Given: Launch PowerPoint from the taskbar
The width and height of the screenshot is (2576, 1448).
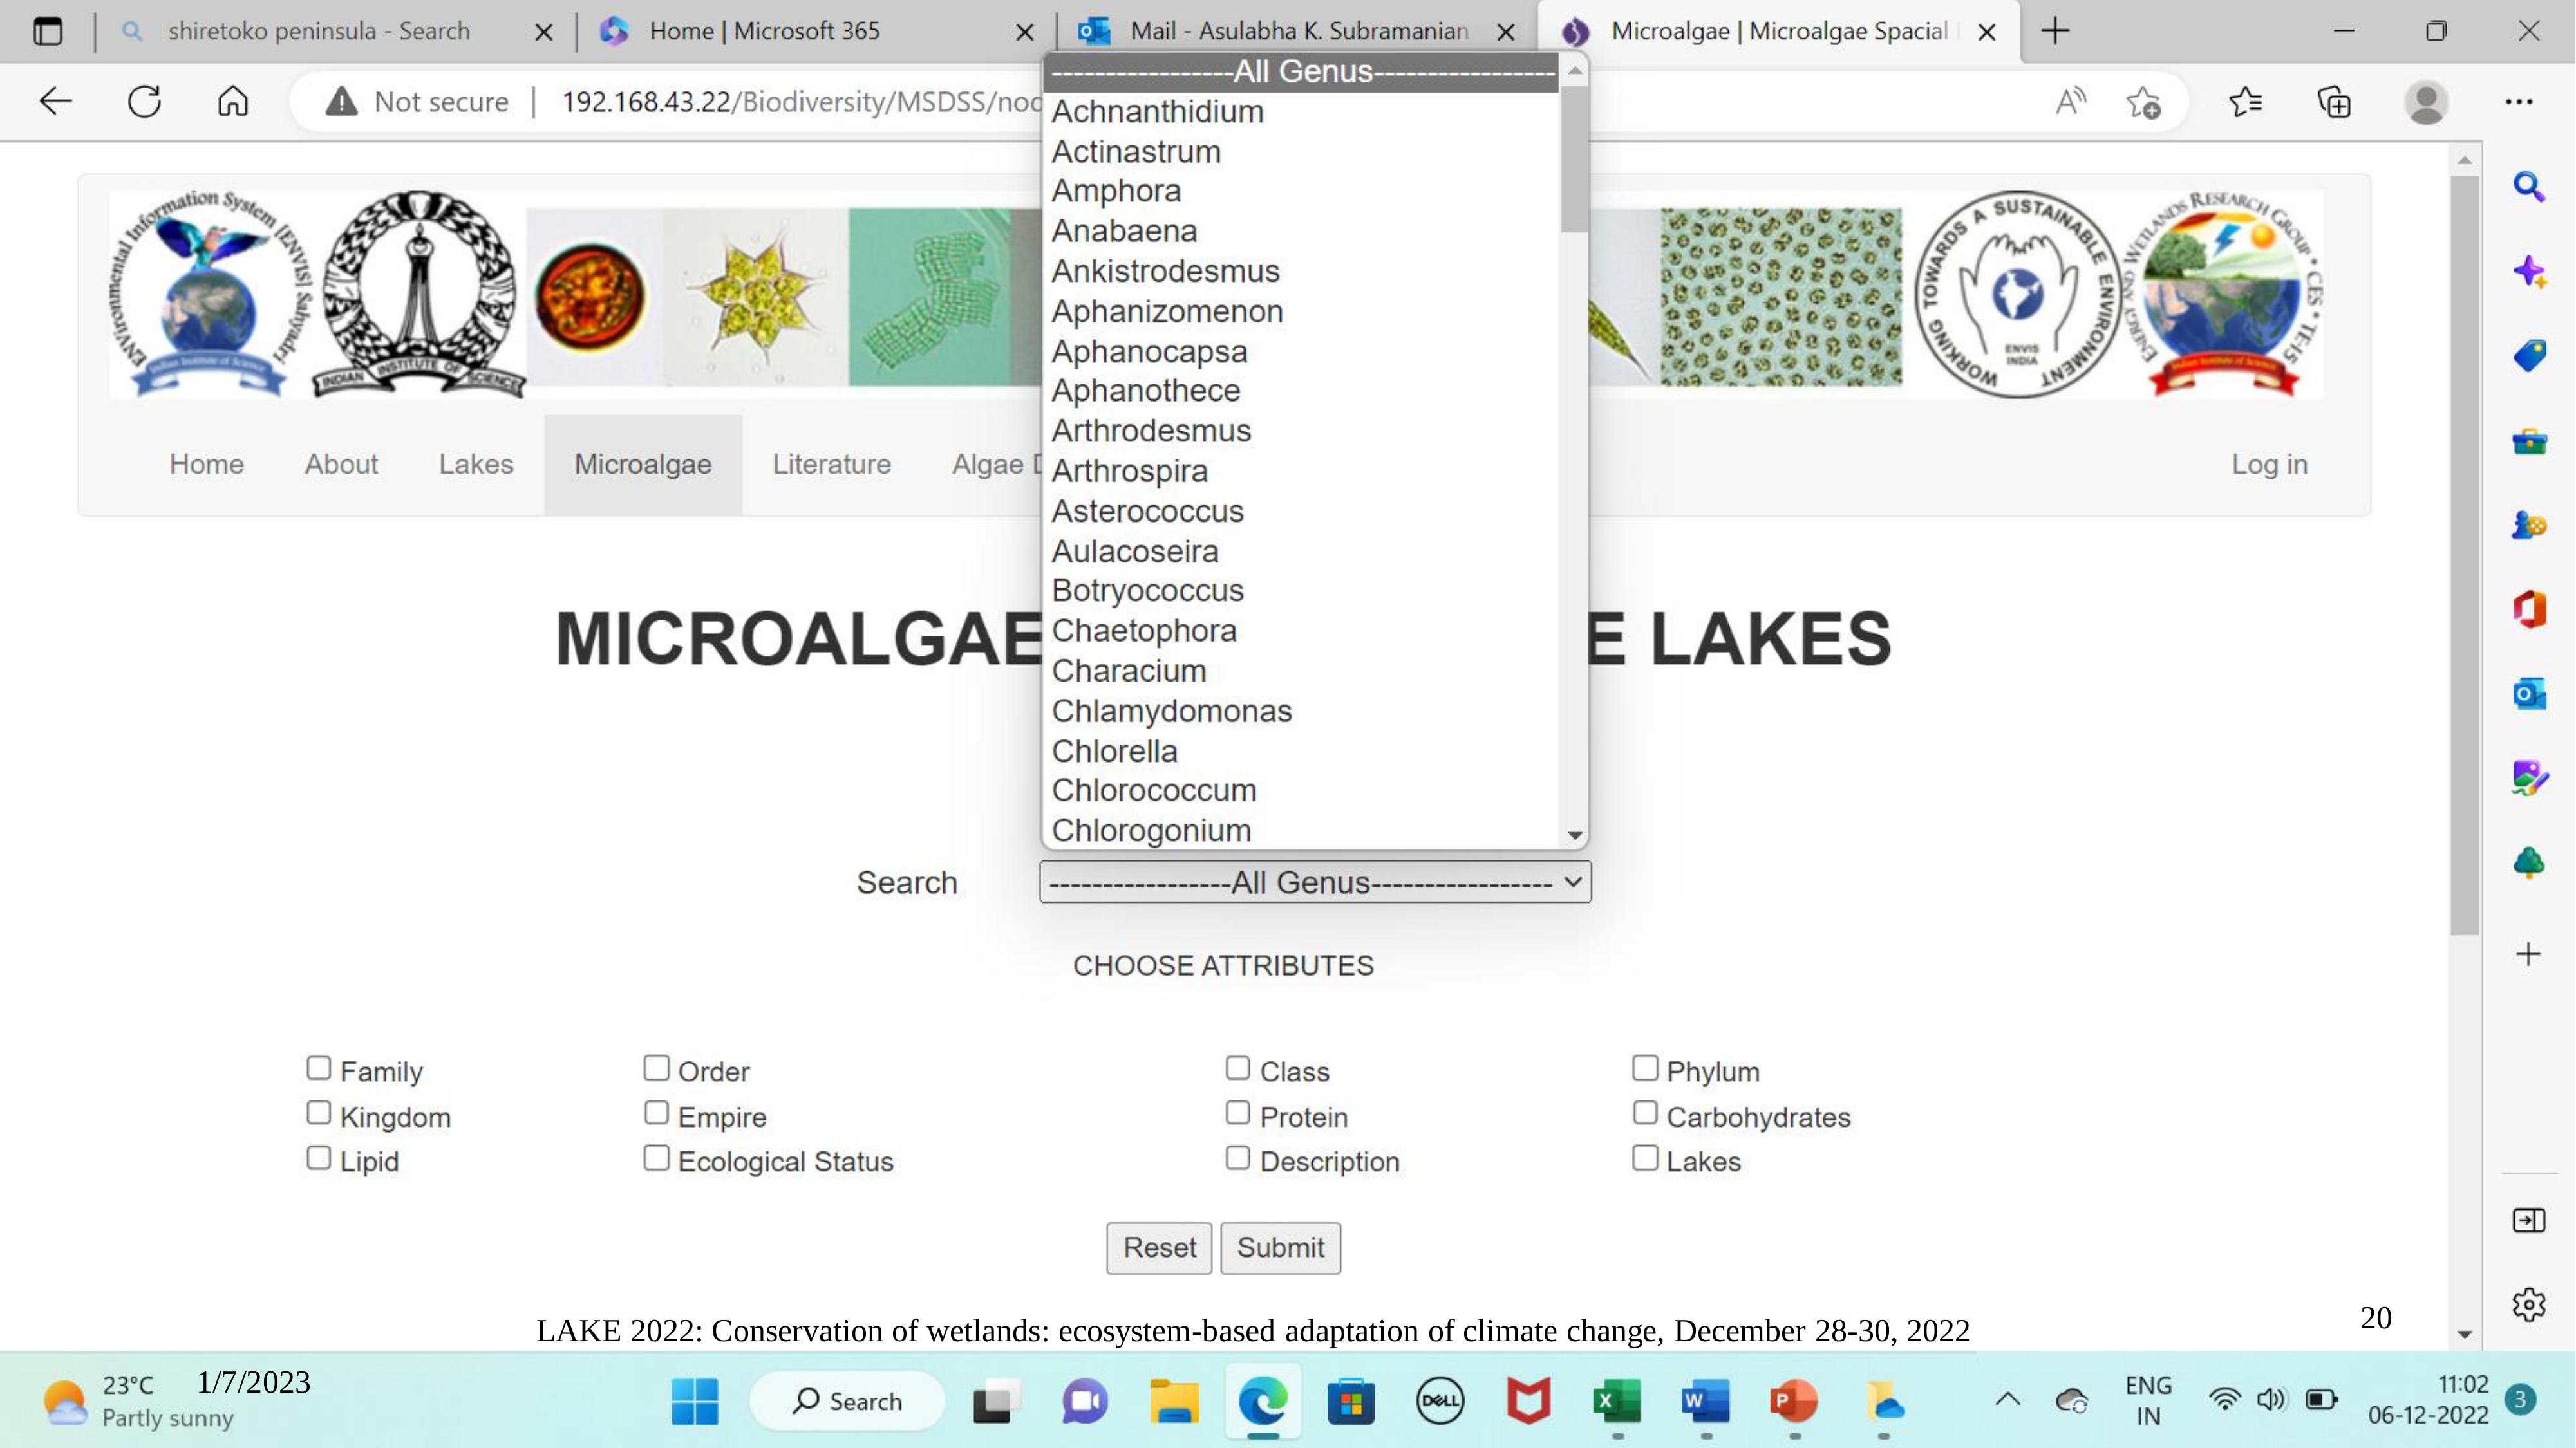Looking at the screenshot, I should [1794, 1401].
